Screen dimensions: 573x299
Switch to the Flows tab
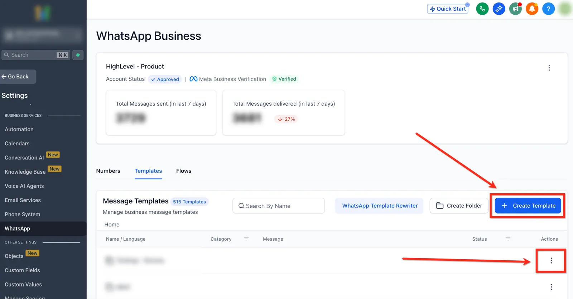[x=184, y=171]
